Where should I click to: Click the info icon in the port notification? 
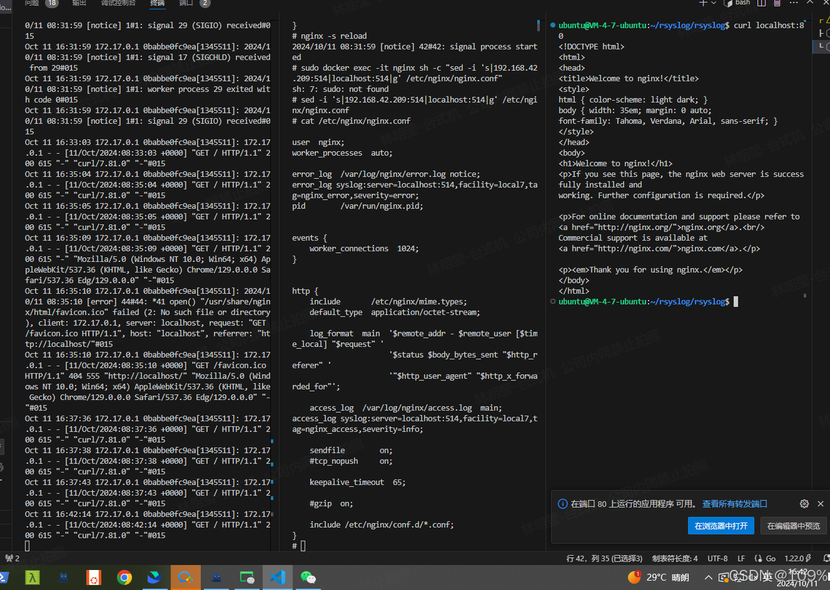click(x=562, y=504)
